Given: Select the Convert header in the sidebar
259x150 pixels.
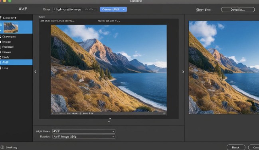Looking at the screenshot, I should (x=10, y=18).
